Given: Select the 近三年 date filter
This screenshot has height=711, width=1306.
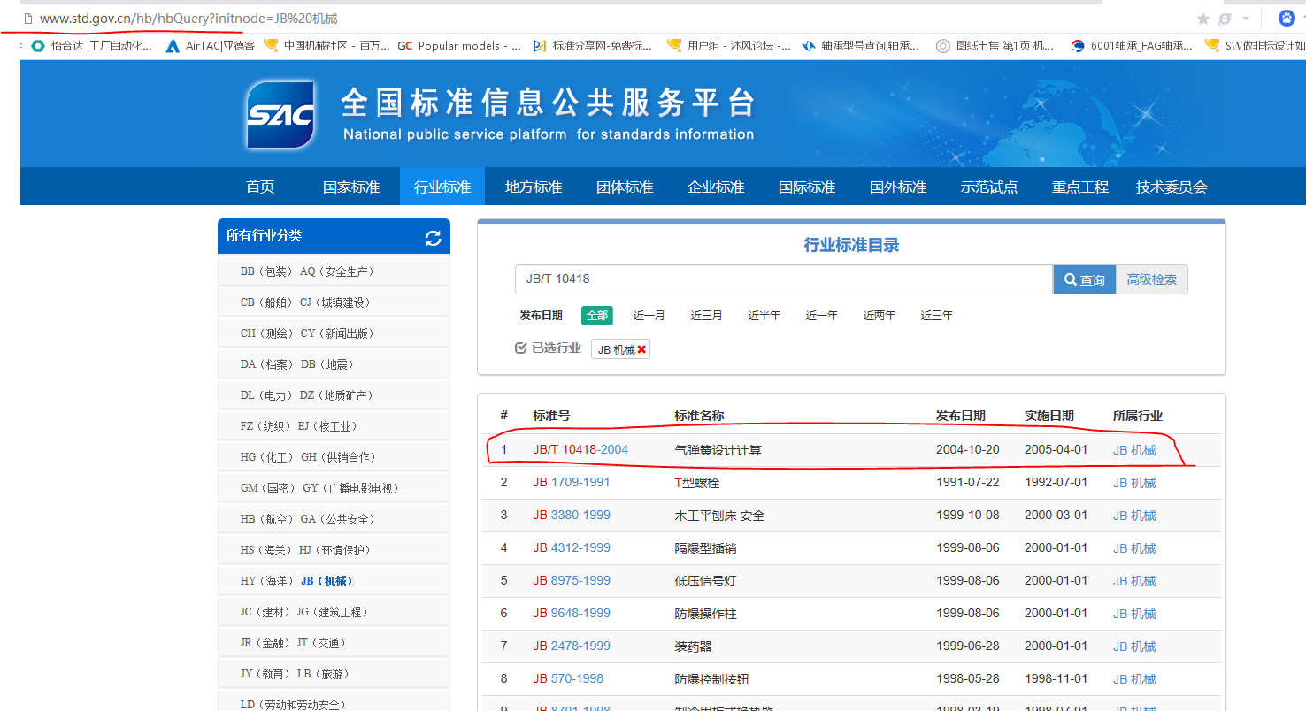Looking at the screenshot, I should (936, 316).
